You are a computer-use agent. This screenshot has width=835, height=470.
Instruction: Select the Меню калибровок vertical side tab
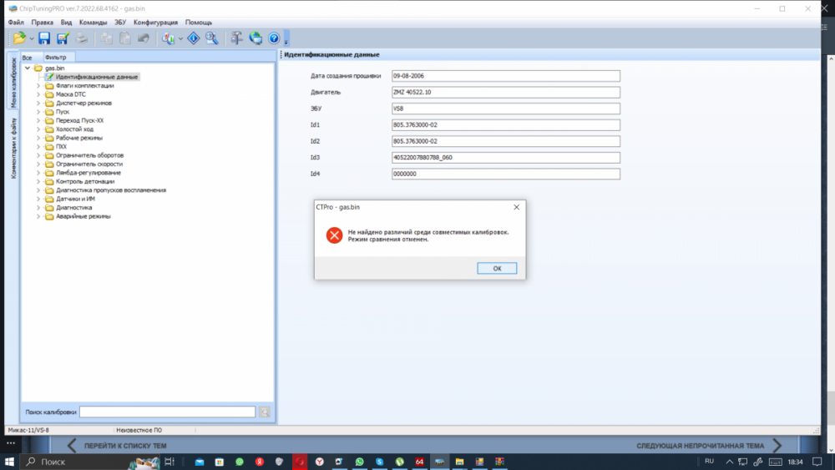coord(13,82)
